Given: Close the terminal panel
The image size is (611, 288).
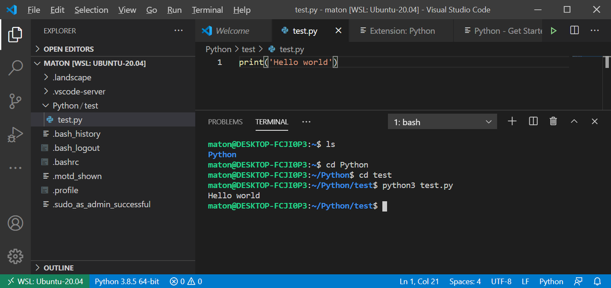Looking at the screenshot, I should tap(594, 121).
